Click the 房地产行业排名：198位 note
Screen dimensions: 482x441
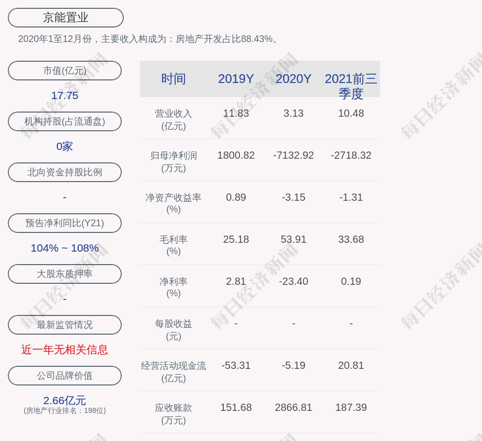[x=65, y=410]
